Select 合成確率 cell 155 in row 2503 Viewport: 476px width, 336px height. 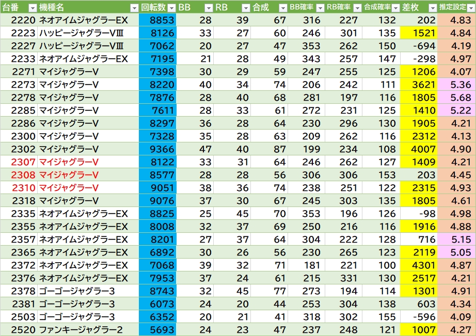(x=381, y=316)
